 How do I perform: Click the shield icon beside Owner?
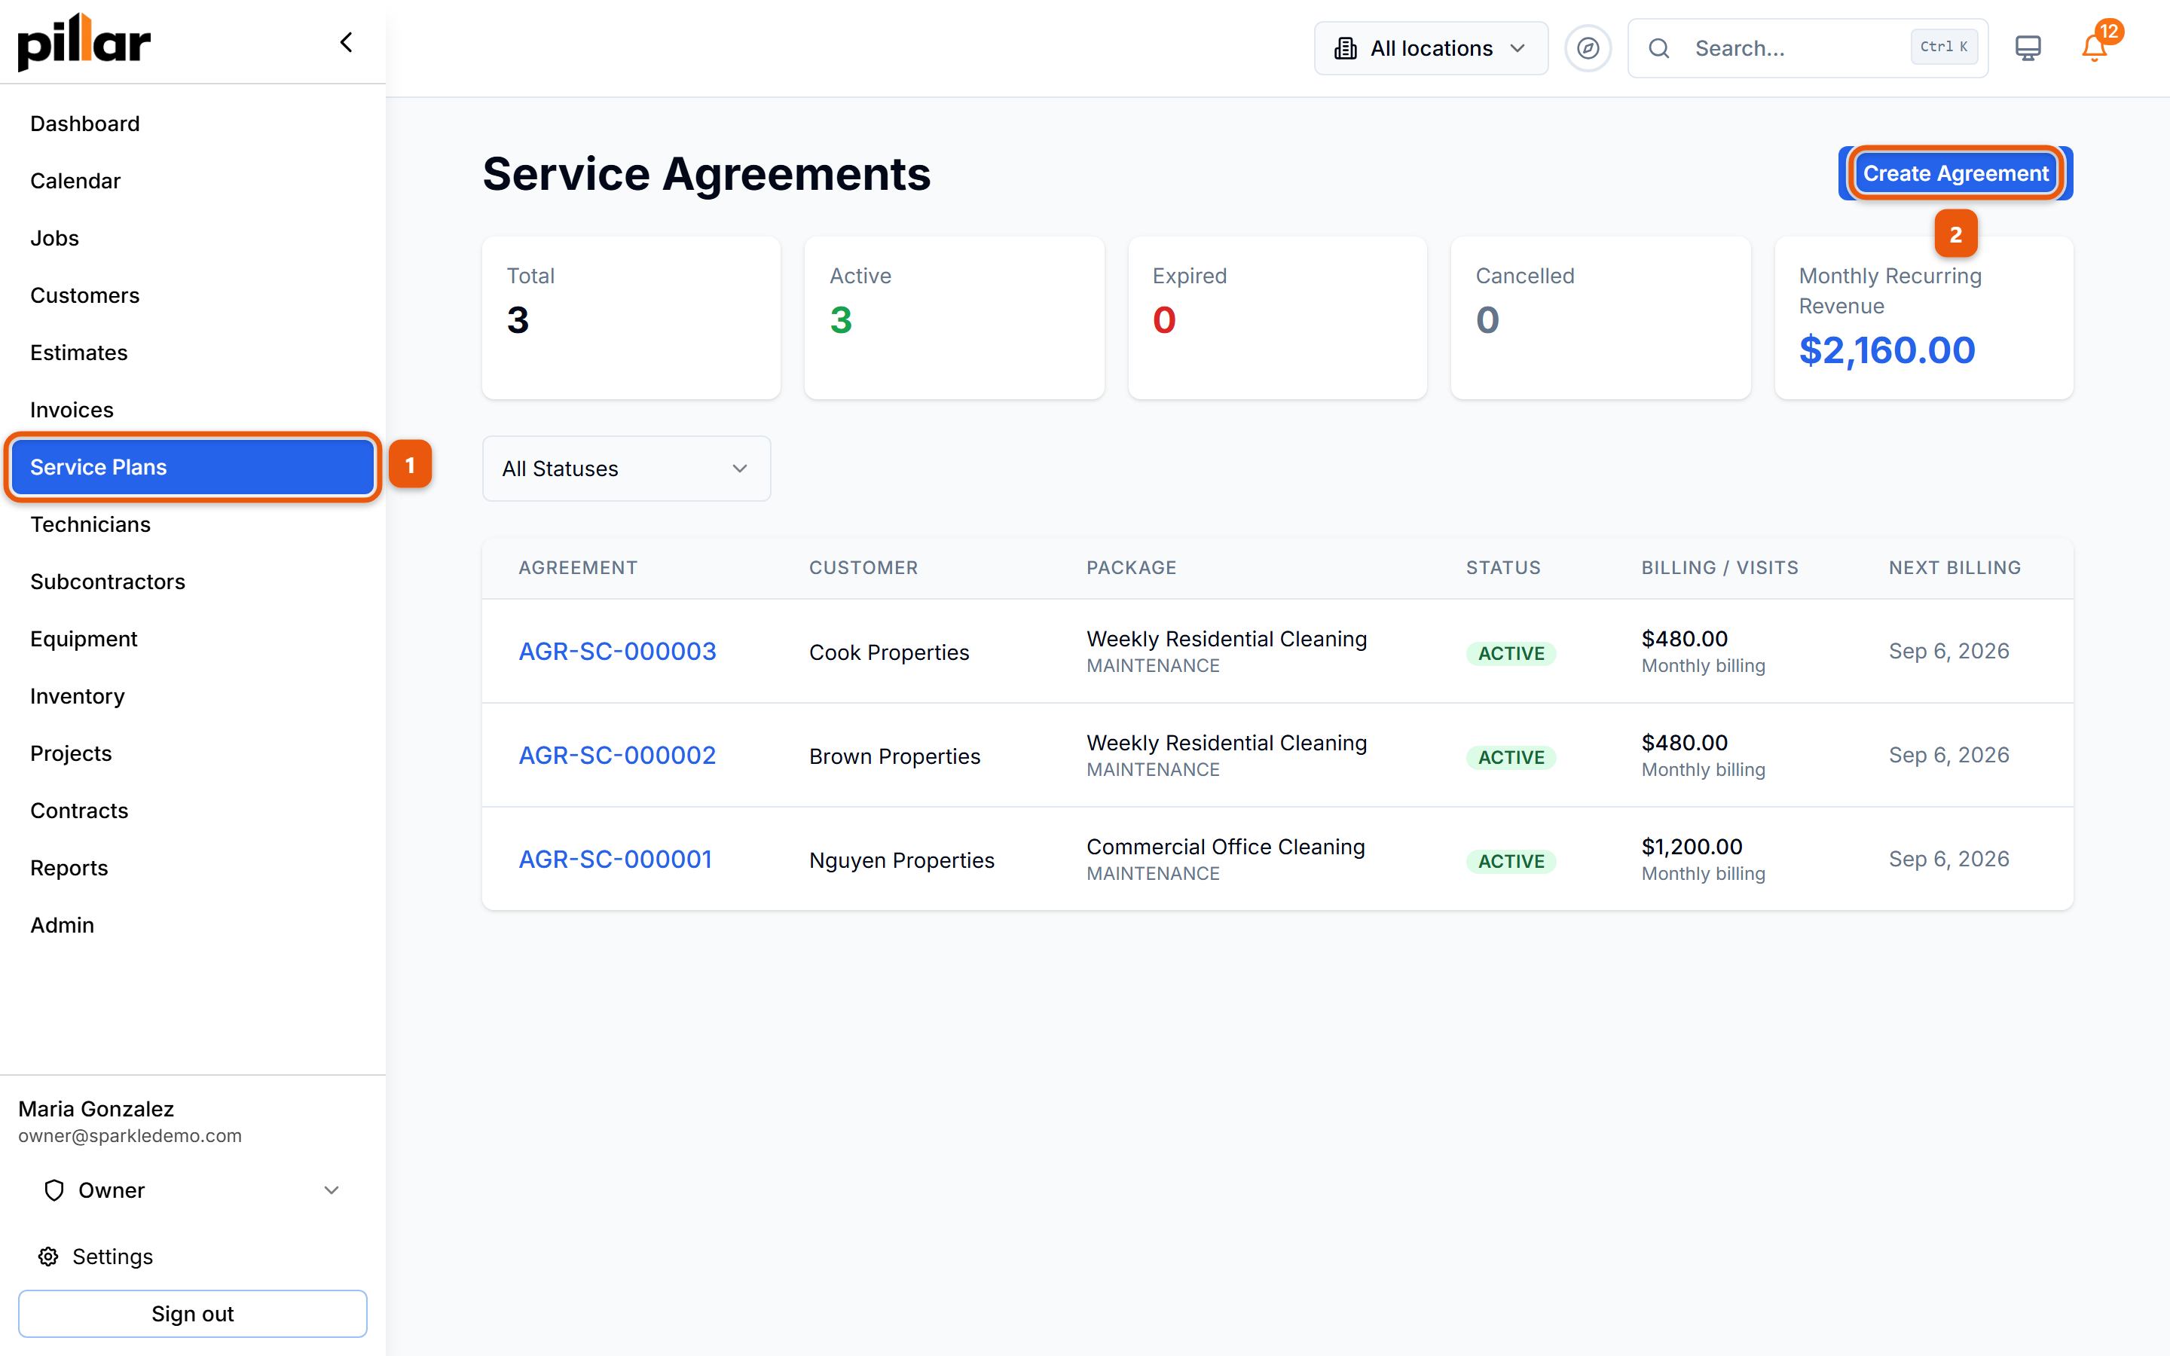pyautogui.click(x=53, y=1190)
